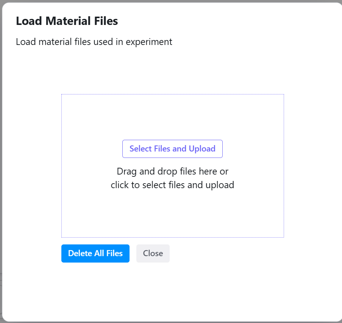Click the click to select files prompt text

pyautogui.click(x=172, y=185)
